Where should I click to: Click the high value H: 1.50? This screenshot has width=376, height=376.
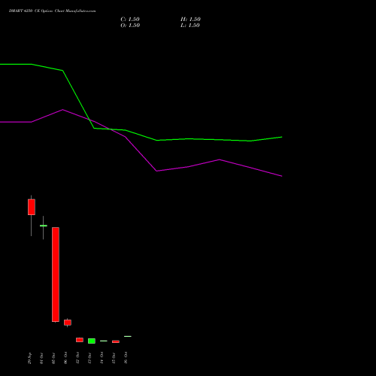tap(190, 20)
